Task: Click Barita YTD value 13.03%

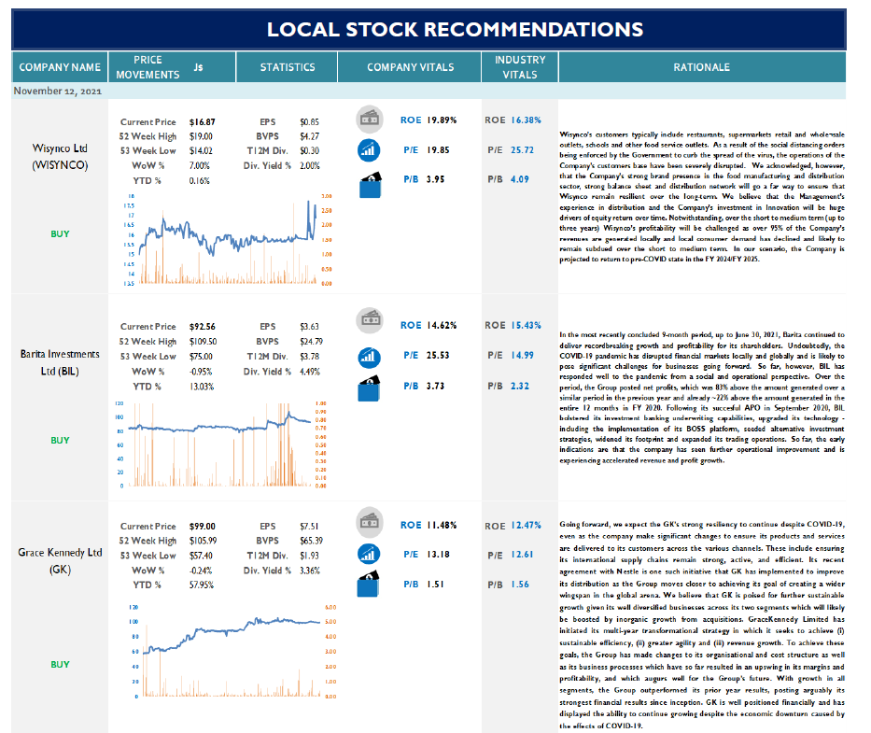Action: (x=202, y=387)
